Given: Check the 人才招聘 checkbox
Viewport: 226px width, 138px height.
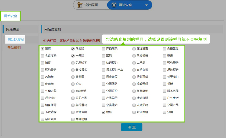Looking at the screenshot, I should (134, 105).
